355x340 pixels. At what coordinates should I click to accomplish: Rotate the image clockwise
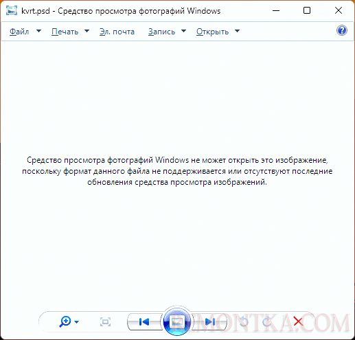pos(267,322)
